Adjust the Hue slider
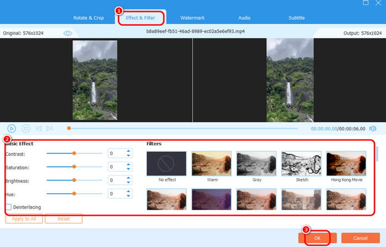 74,194
